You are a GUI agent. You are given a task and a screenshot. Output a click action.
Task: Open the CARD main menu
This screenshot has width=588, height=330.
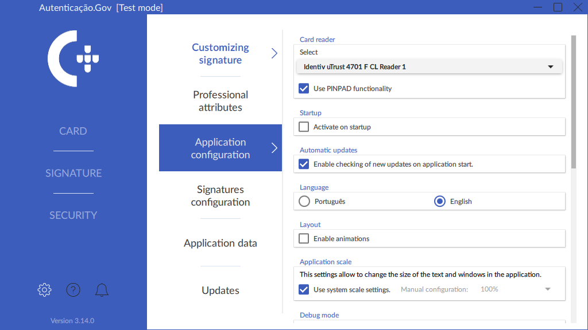[x=73, y=131]
